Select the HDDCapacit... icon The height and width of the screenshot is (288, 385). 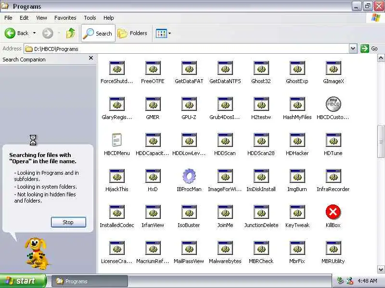coord(153,140)
